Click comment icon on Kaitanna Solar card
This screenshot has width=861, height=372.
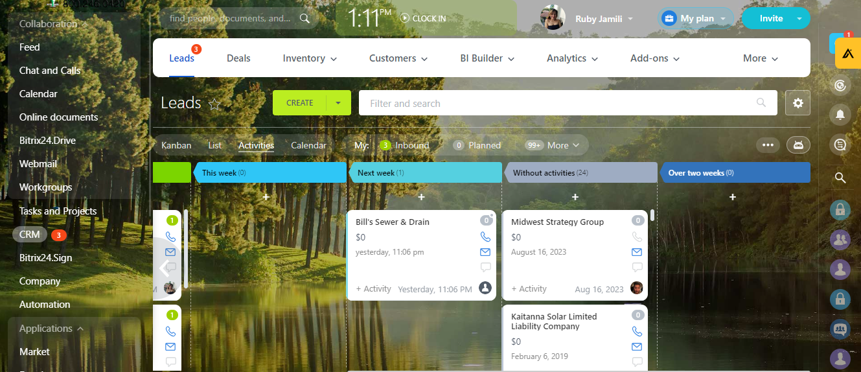click(x=637, y=362)
